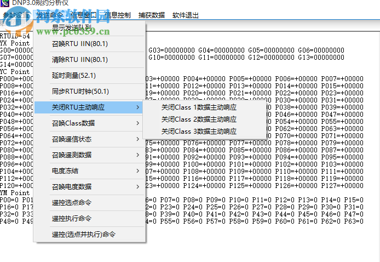This screenshot has width=380, height=262.
Task: Click the YX Point heading
Action: pos(15,43)
